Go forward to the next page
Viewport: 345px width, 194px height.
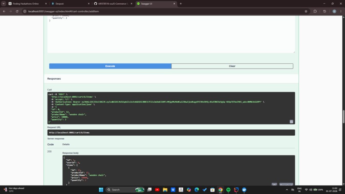pos(11,11)
